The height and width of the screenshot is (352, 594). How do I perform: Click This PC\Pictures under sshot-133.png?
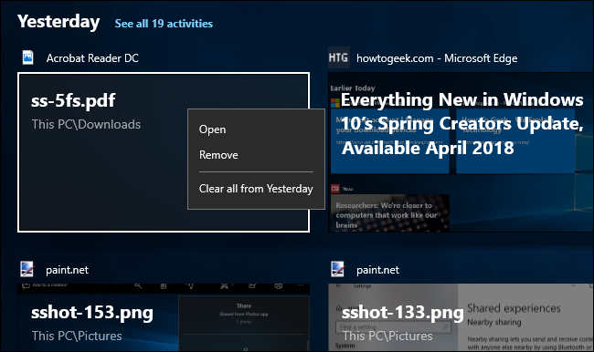[x=387, y=336]
